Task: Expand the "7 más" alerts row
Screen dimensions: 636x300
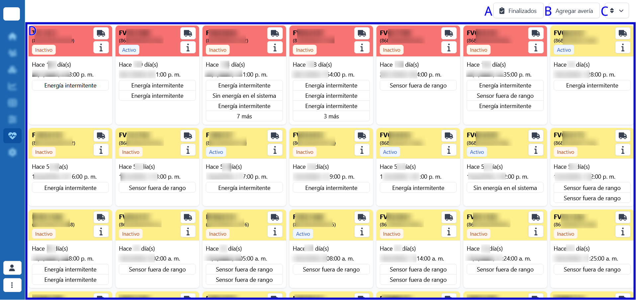Action: point(244,116)
